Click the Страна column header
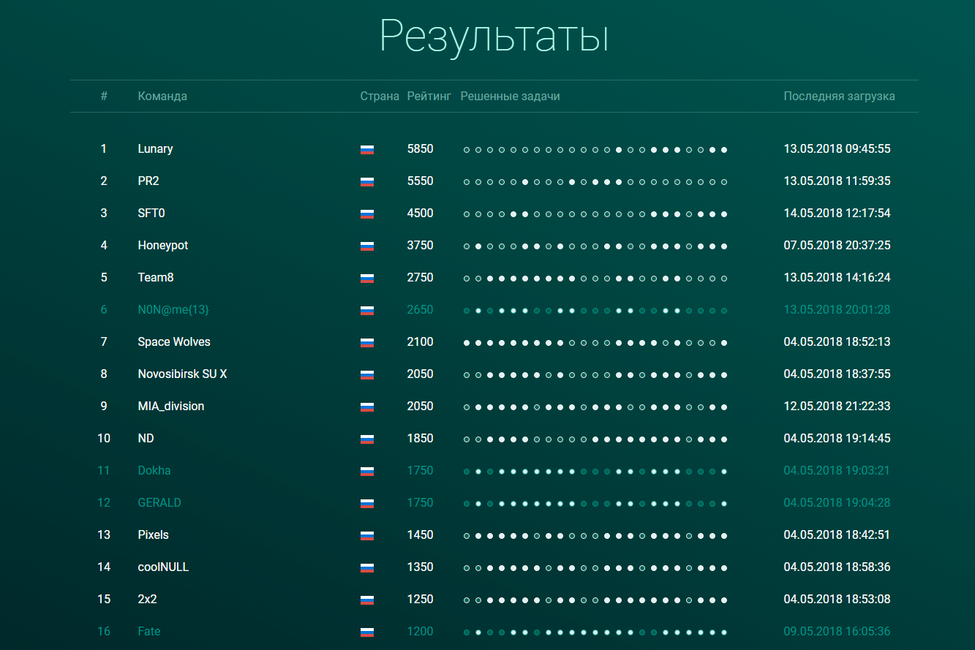Viewport: 975px width, 650px height. click(380, 97)
